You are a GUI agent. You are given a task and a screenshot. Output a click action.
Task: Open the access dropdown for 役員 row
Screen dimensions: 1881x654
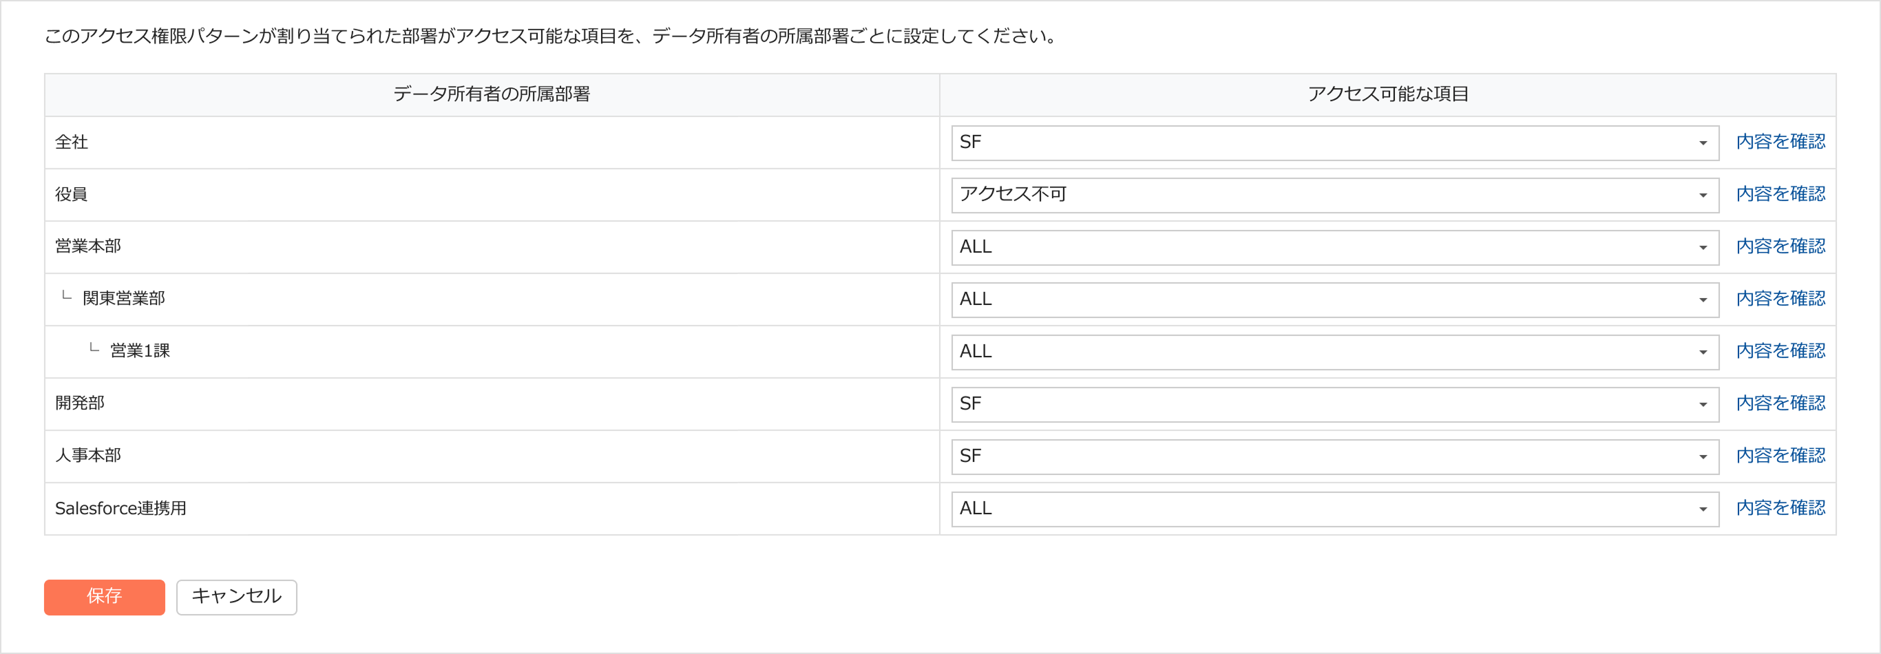pos(1334,195)
